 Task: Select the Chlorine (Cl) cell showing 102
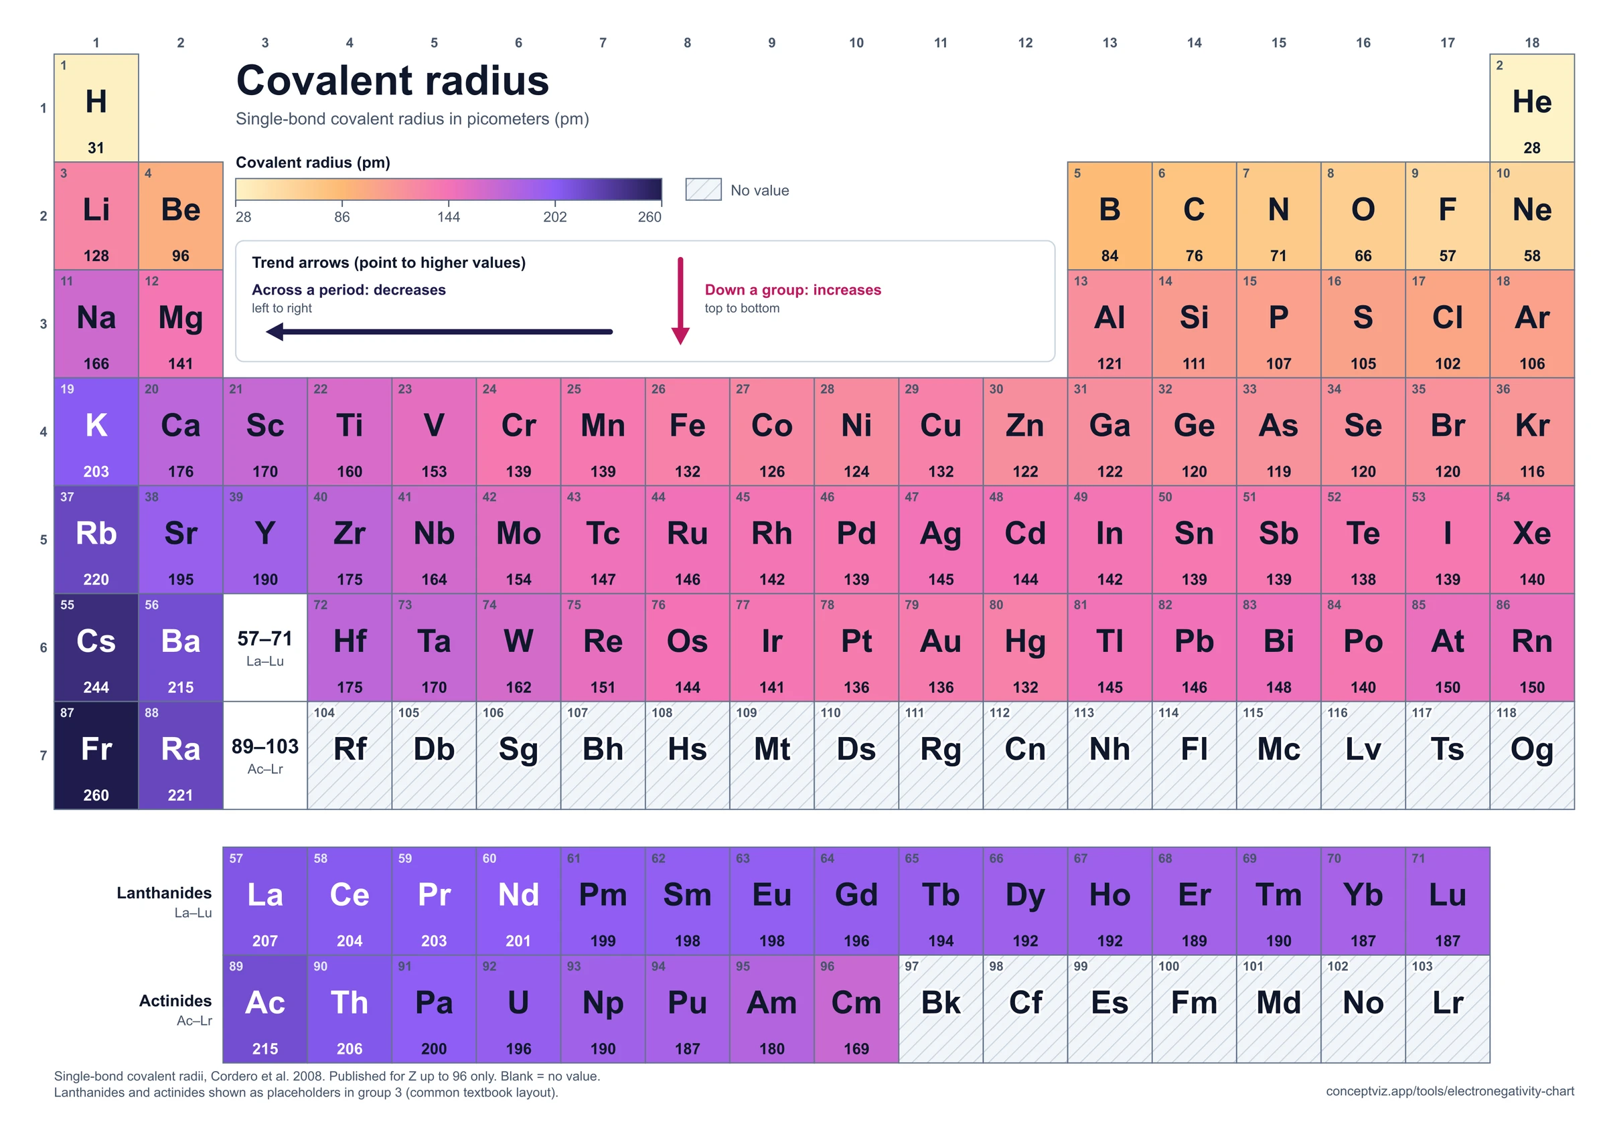click(x=1448, y=323)
